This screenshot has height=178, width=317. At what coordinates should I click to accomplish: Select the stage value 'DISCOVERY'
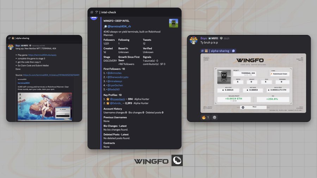tap(110, 61)
